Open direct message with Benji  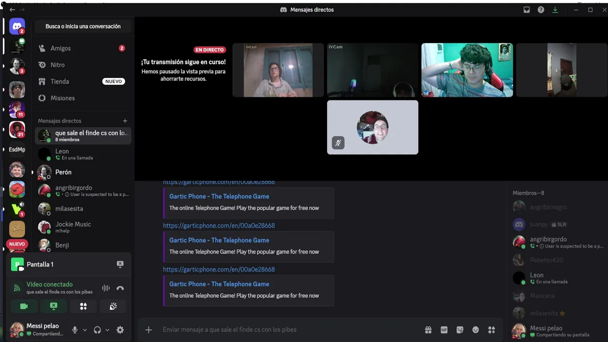[83, 245]
